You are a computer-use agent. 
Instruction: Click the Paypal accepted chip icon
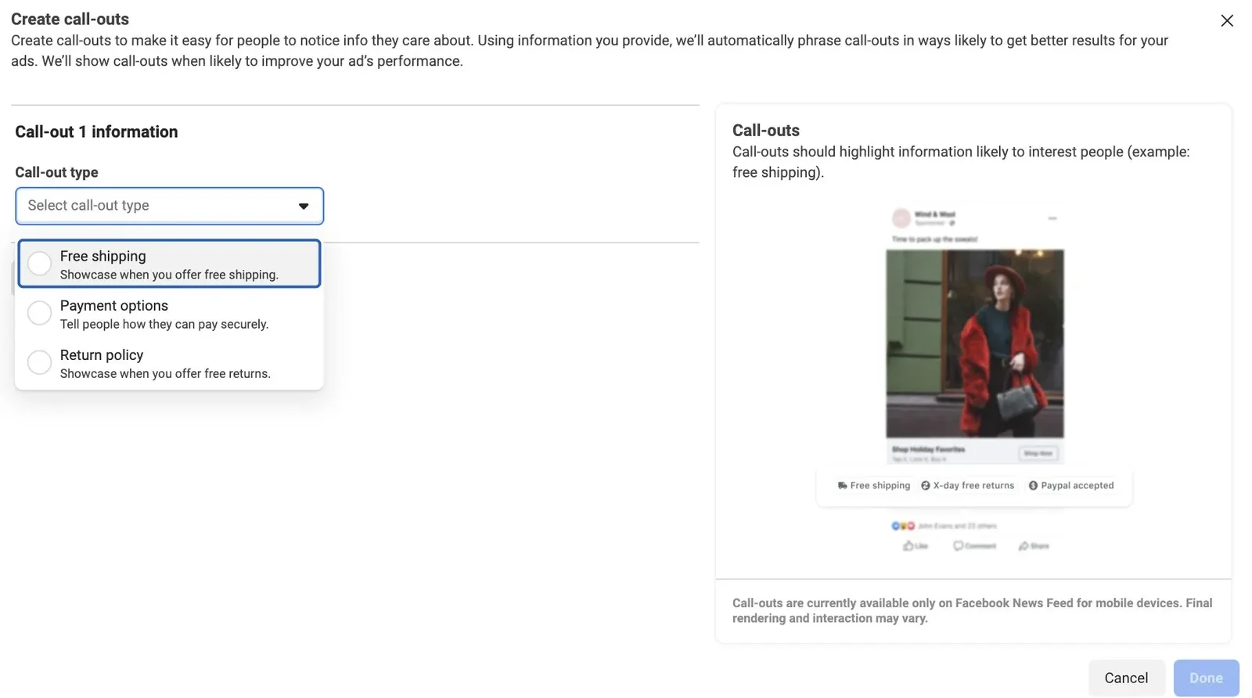[1033, 486]
